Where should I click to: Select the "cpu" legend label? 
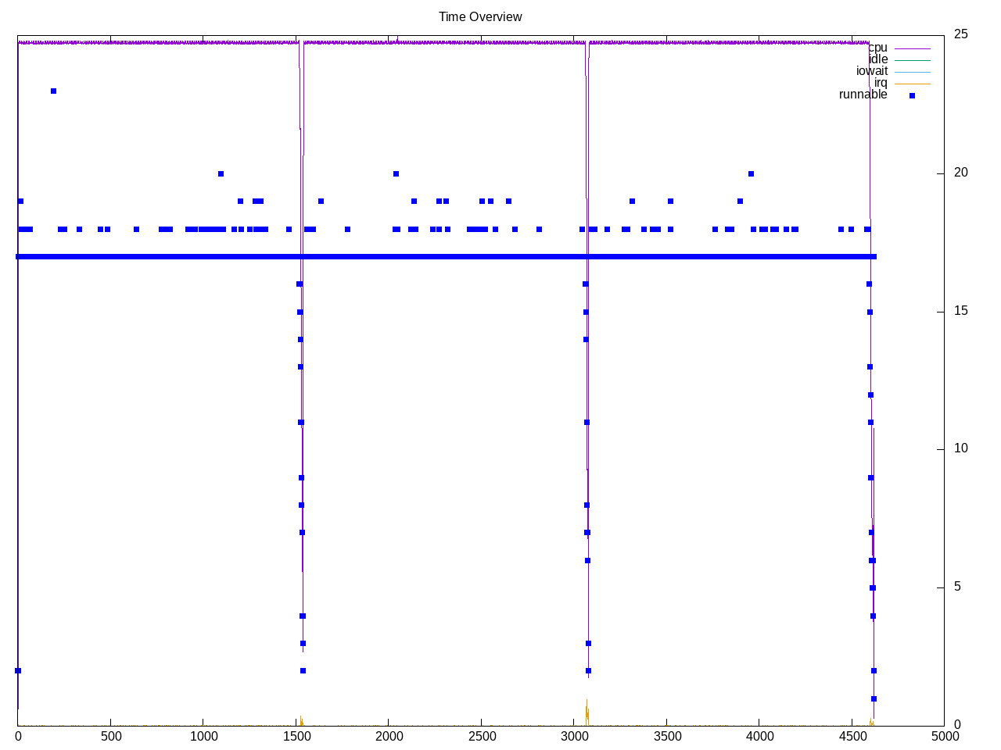click(x=877, y=48)
